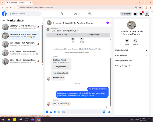The width and height of the screenshot is (153, 122).
Task: Open the Tracy 2 Beds 1 Bath conversation
Action: pos(21,53)
